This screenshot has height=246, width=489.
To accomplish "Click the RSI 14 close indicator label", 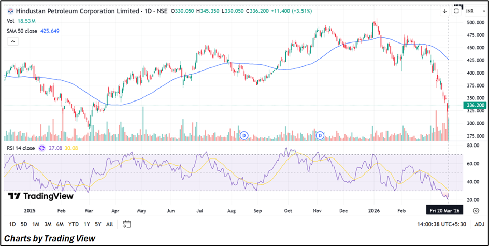I will [21, 148].
